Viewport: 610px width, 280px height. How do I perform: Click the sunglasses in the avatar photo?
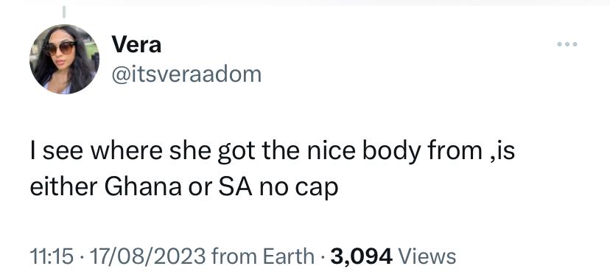pos(60,48)
